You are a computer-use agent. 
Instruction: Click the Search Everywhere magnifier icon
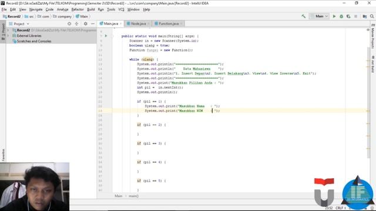[x=372, y=16]
